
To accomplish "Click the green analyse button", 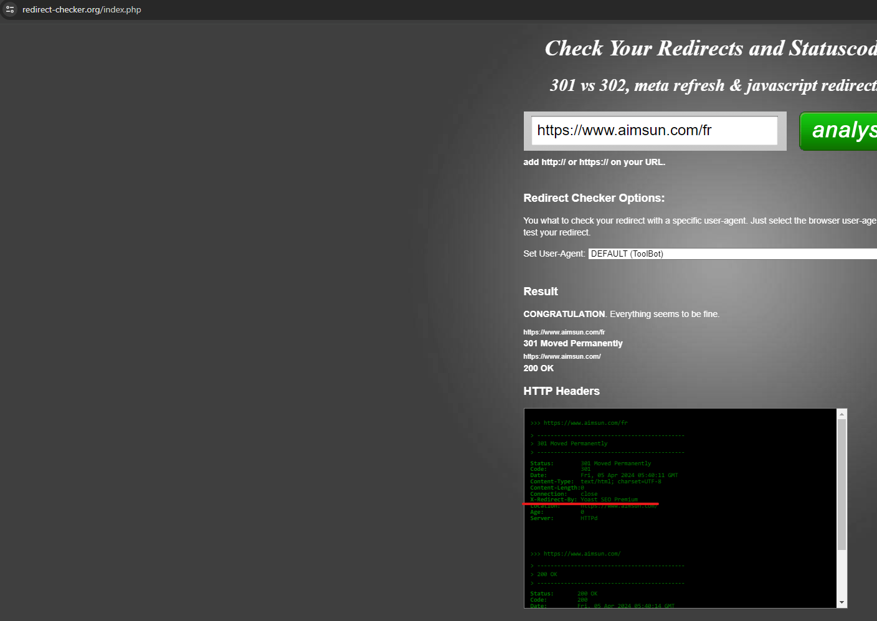I will [838, 131].
